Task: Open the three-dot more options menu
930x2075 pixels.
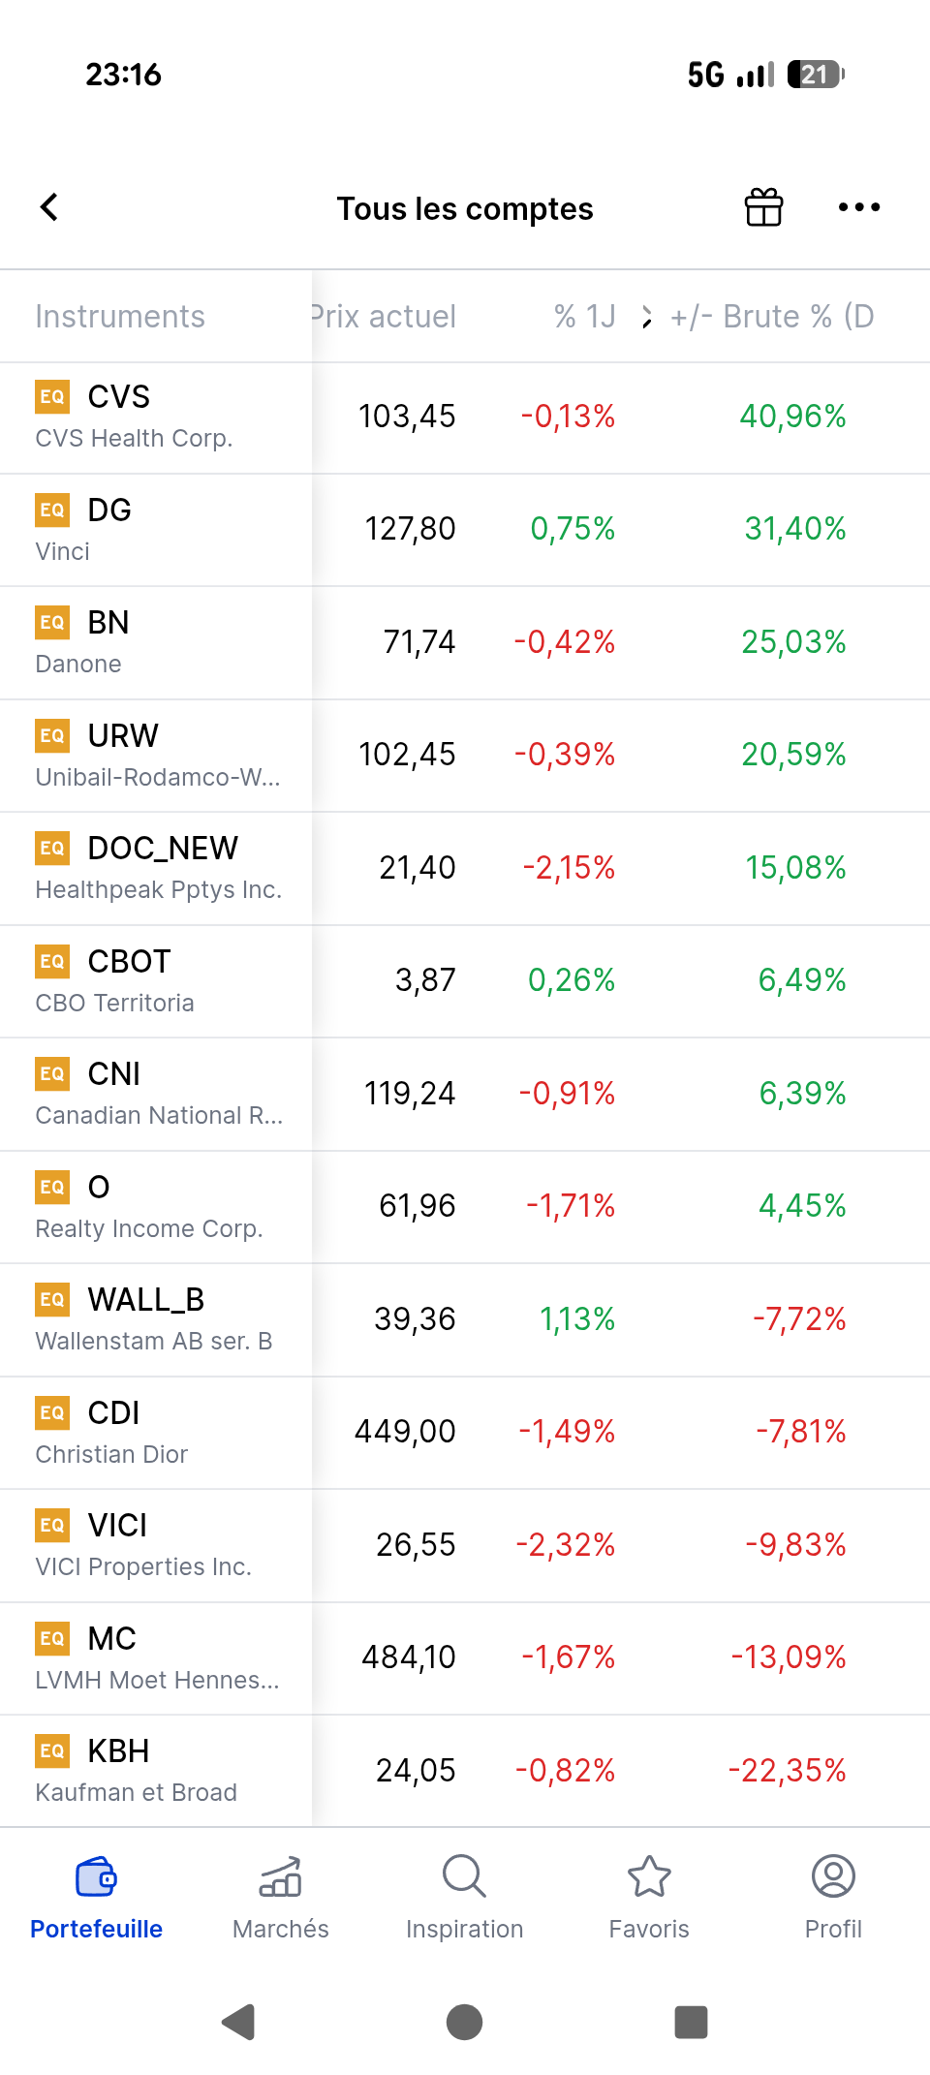Action: click(859, 207)
